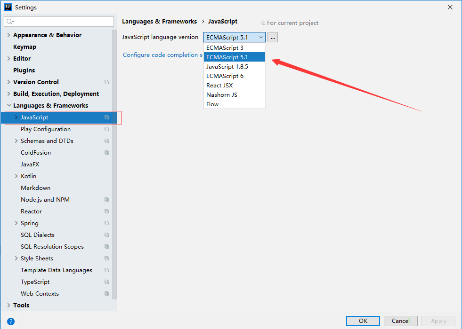Click the 'For current project' indicator icon
462x329 pixels.
click(x=262, y=23)
